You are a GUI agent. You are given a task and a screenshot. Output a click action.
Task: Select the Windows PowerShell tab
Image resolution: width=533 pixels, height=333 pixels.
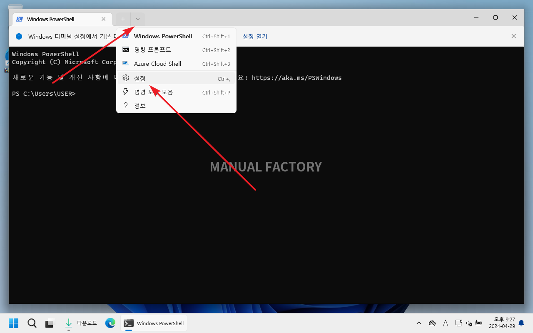tap(62, 19)
